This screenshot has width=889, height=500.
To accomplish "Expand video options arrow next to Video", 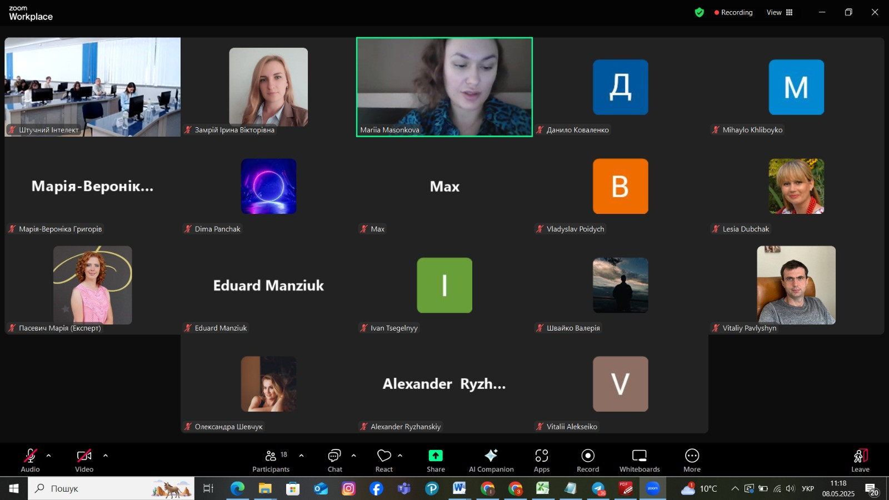I will pyautogui.click(x=106, y=456).
